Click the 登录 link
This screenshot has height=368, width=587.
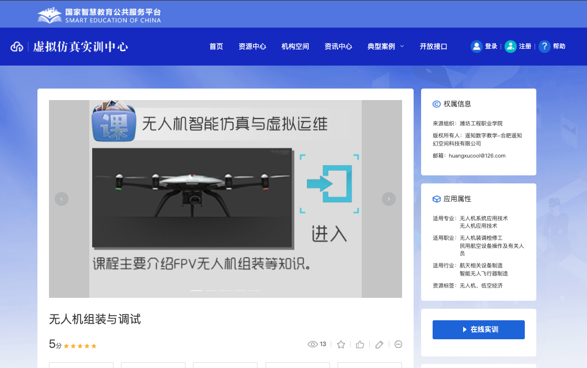491,47
